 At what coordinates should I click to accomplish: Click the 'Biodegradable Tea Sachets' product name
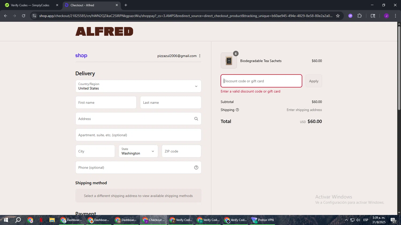(x=261, y=61)
